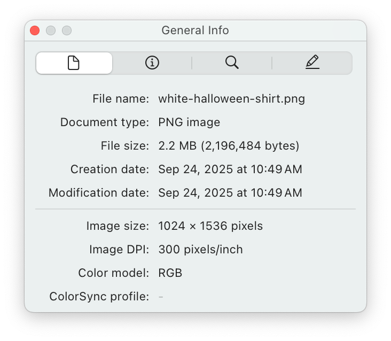Click the ColorSync profile dash value
The width and height of the screenshot is (391, 341).
pyautogui.click(x=161, y=297)
